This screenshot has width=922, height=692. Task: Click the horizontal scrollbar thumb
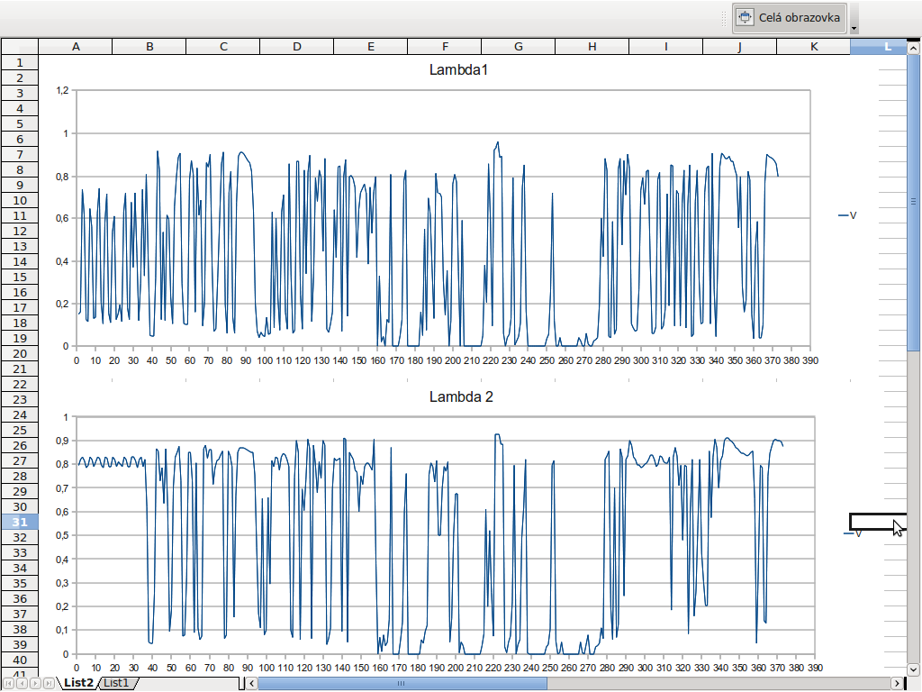[x=402, y=684]
